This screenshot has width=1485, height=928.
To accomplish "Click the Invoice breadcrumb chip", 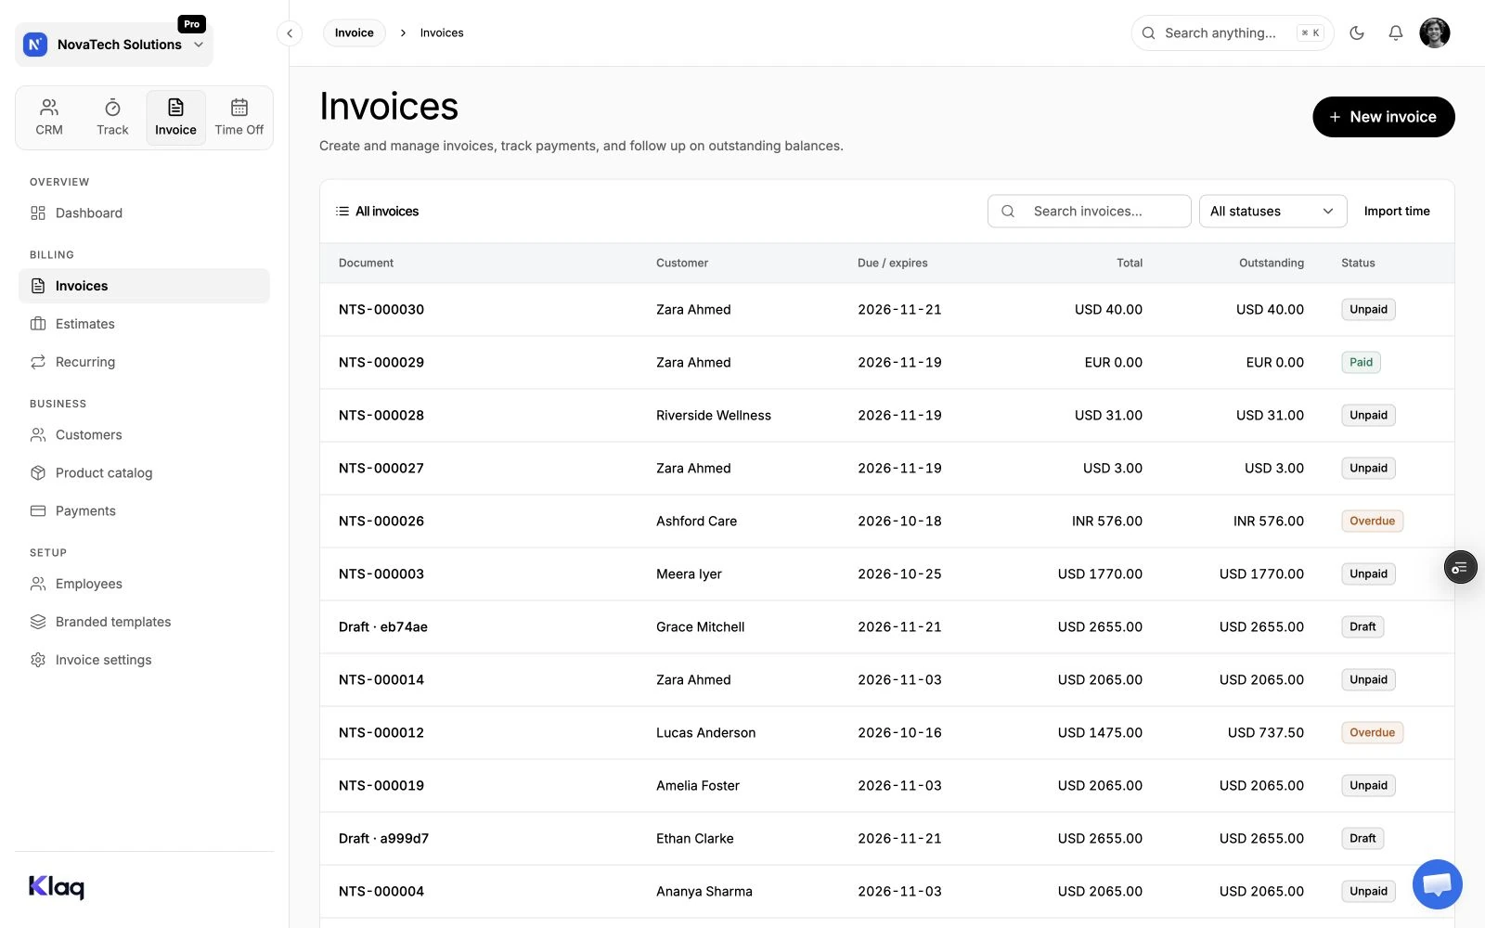I will point(355,33).
